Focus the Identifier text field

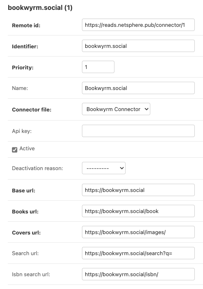[138, 46]
